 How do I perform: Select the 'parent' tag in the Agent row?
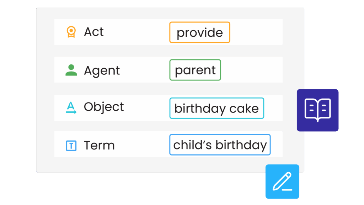(x=195, y=70)
